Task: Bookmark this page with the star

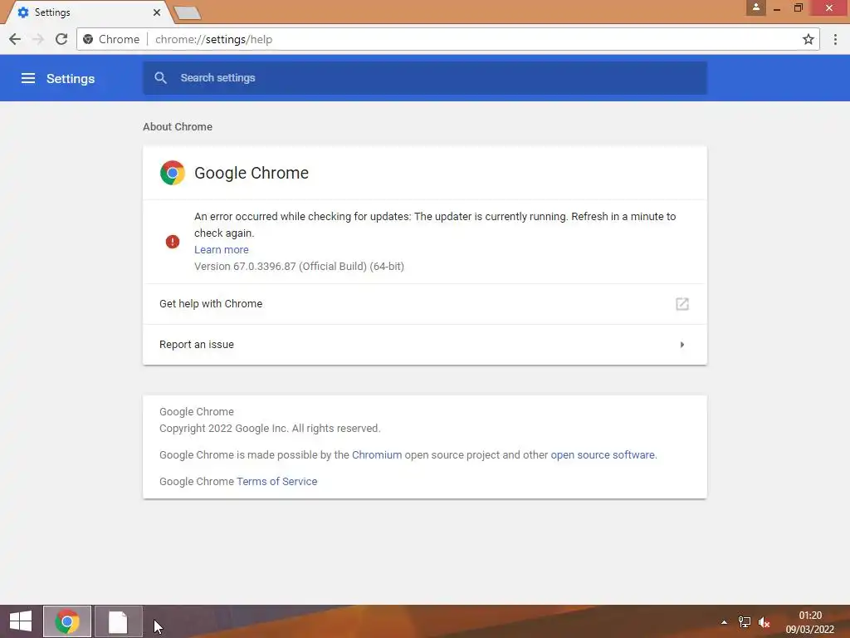Action: [x=808, y=39]
